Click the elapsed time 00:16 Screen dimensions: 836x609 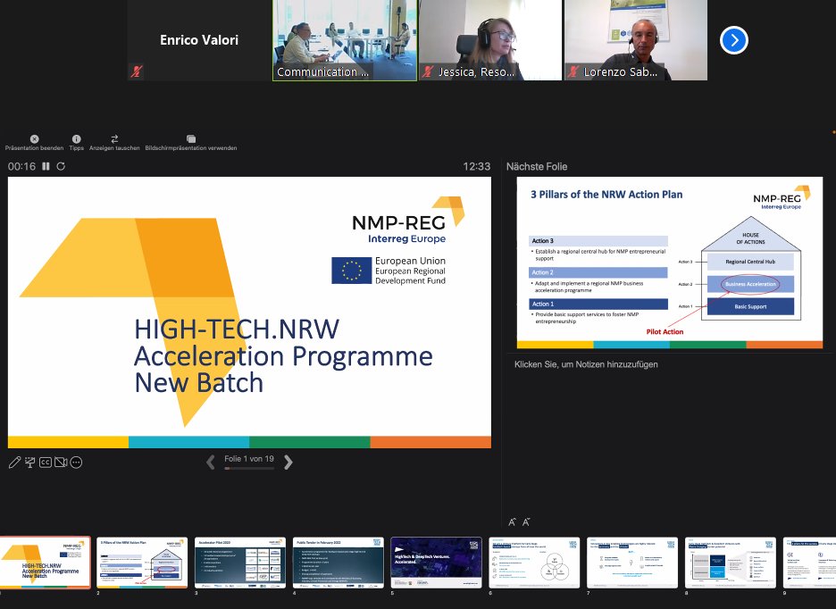click(x=21, y=166)
